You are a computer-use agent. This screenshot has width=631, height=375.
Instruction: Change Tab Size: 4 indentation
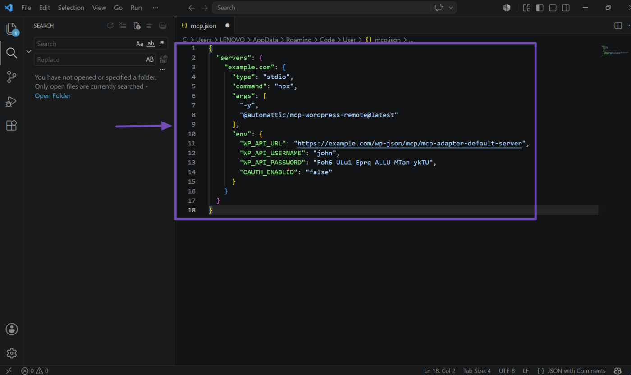coord(477,371)
